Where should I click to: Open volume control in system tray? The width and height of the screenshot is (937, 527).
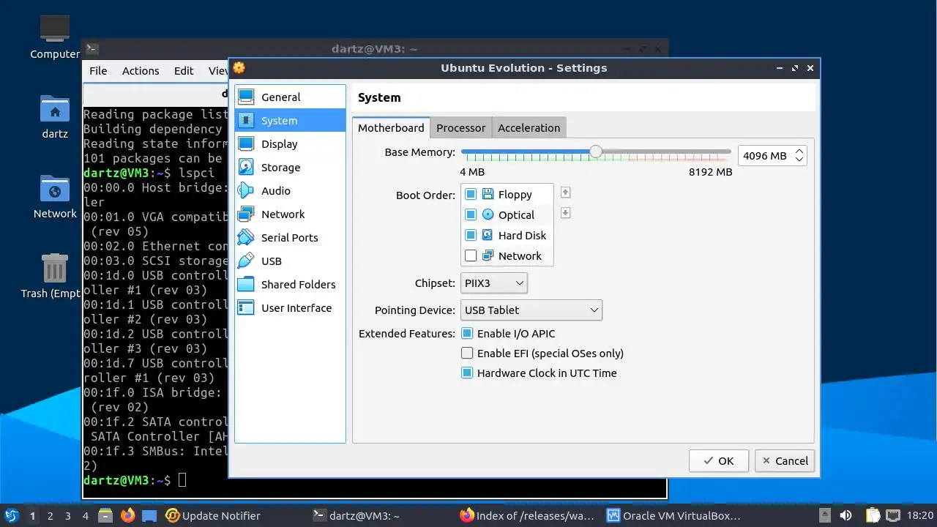click(846, 515)
